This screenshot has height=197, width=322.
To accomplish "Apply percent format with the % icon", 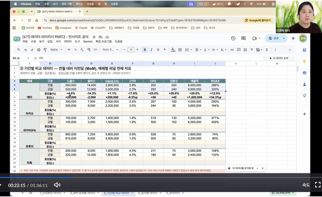I will pos(75,49).
